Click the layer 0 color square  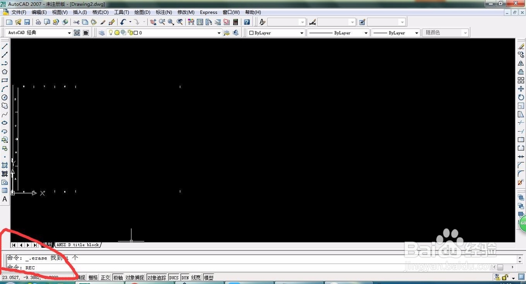[136, 33]
